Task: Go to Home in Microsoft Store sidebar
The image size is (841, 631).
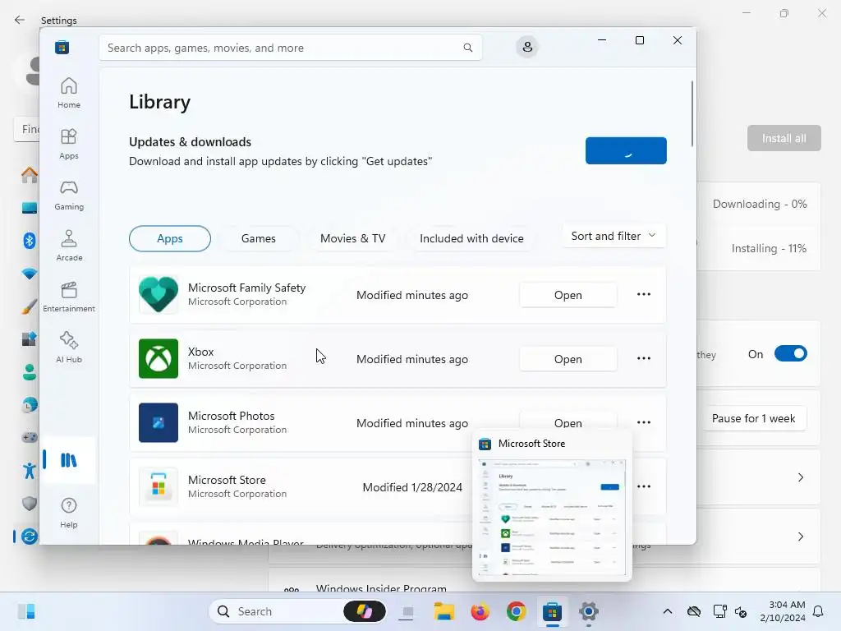Action: click(69, 93)
